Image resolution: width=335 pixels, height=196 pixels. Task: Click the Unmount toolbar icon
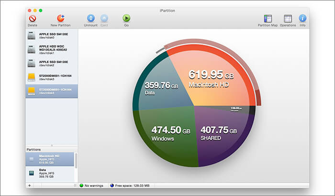tap(91, 18)
